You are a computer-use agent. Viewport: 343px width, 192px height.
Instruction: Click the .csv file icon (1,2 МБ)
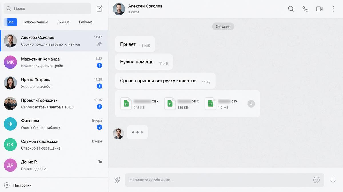point(210,104)
